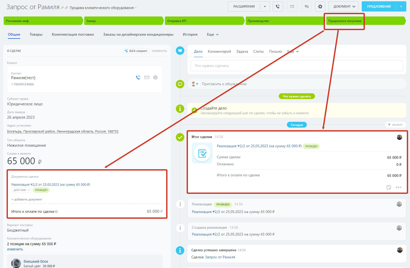Image resolution: width=410 pixels, height=268 pixels.
Task: Switch to the Товары tab
Action: 36,34
